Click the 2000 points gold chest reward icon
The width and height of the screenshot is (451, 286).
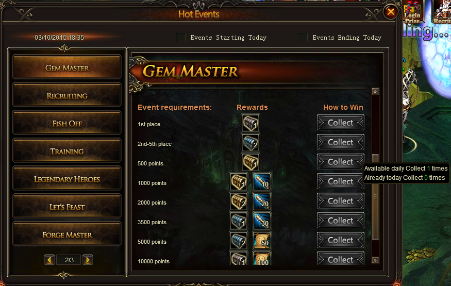point(239,201)
